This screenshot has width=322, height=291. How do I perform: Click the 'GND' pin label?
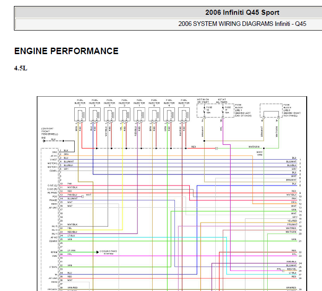pos(55,152)
